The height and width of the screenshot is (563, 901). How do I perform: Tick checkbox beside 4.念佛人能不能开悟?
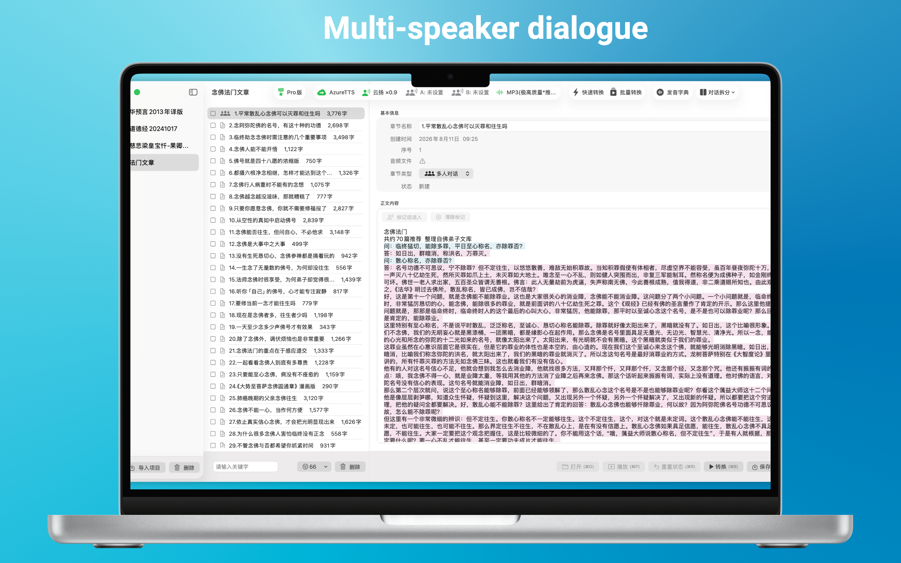click(x=213, y=149)
